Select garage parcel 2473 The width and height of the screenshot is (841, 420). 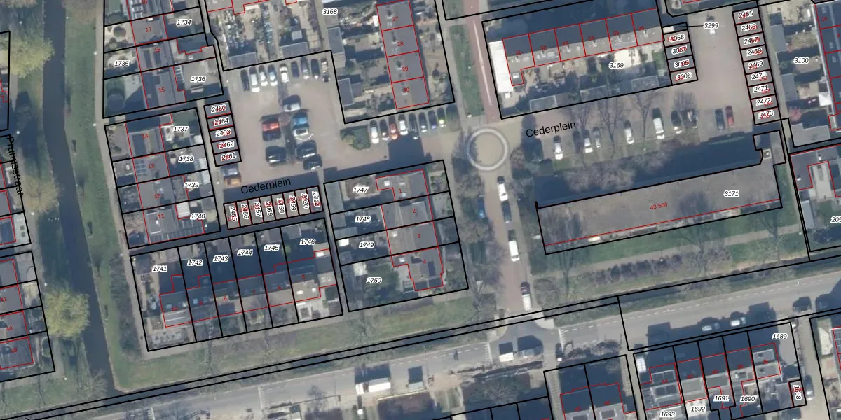click(765, 114)
